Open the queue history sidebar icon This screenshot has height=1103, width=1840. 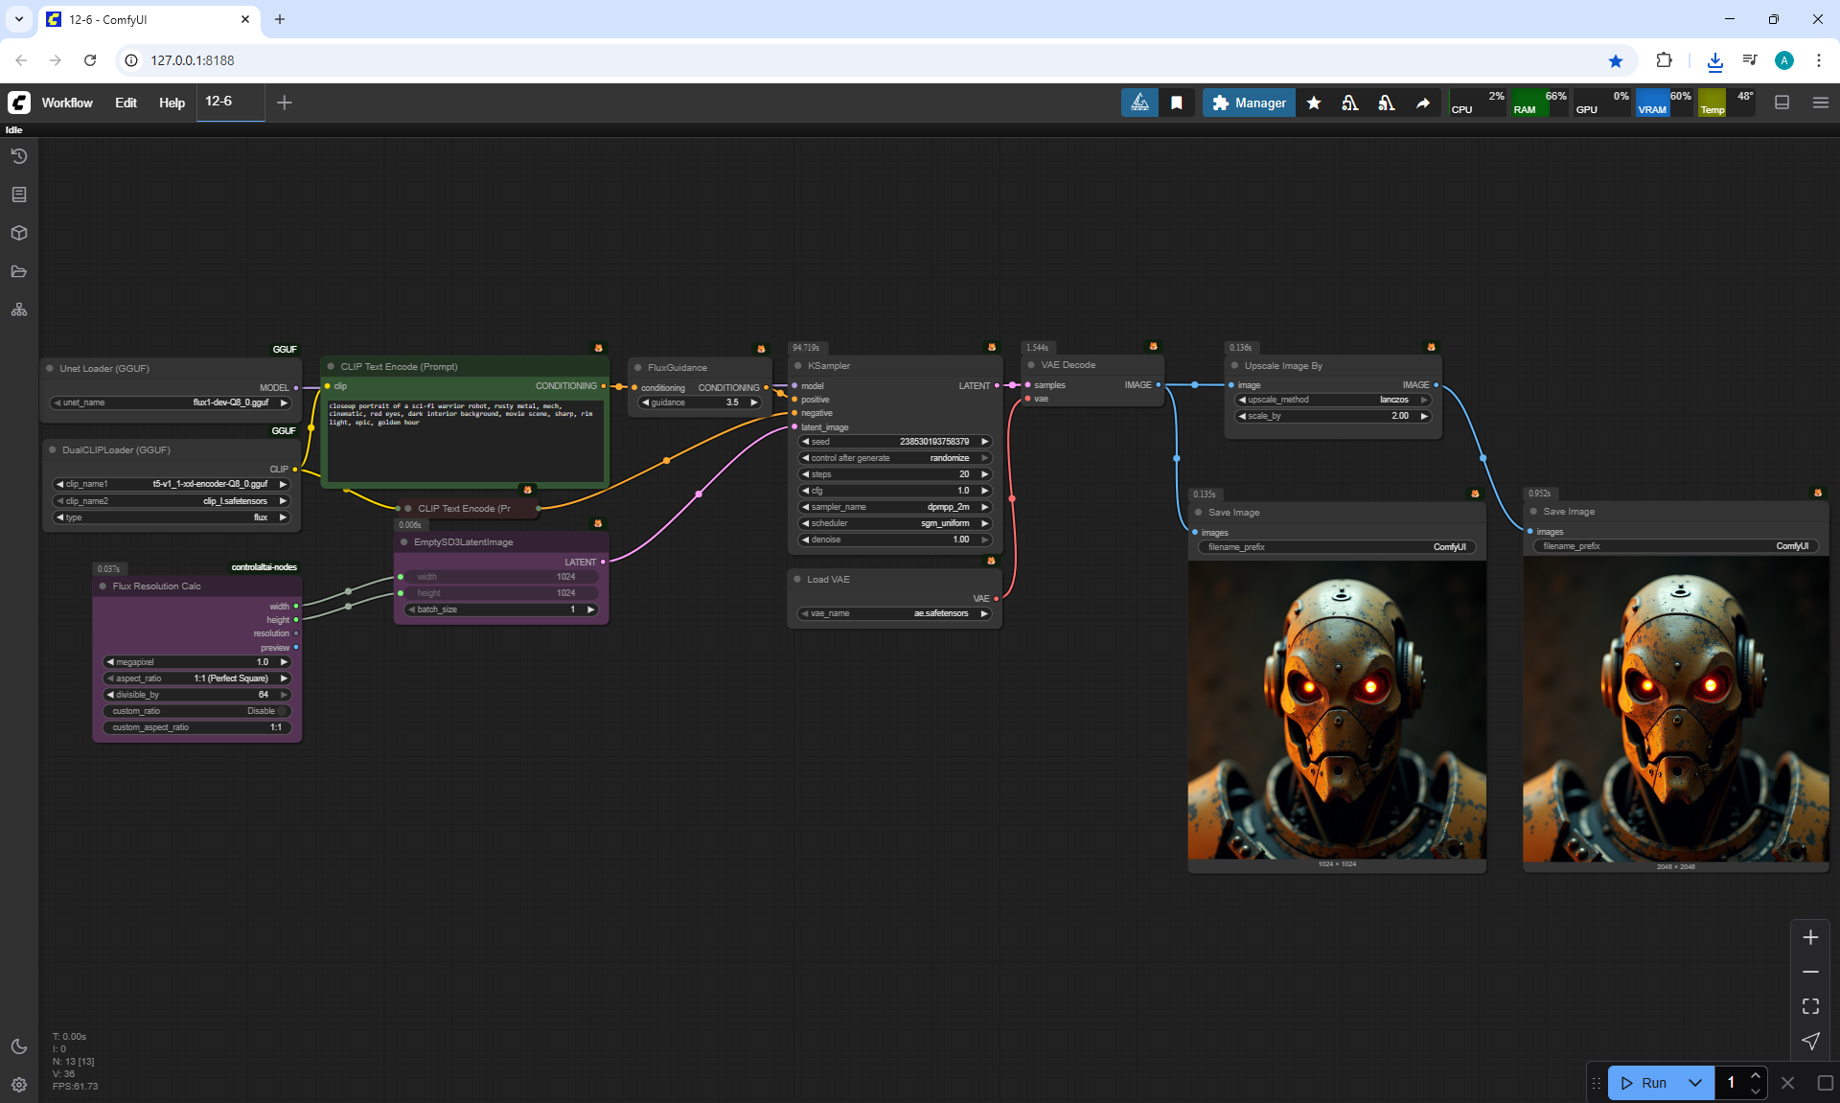19,156
